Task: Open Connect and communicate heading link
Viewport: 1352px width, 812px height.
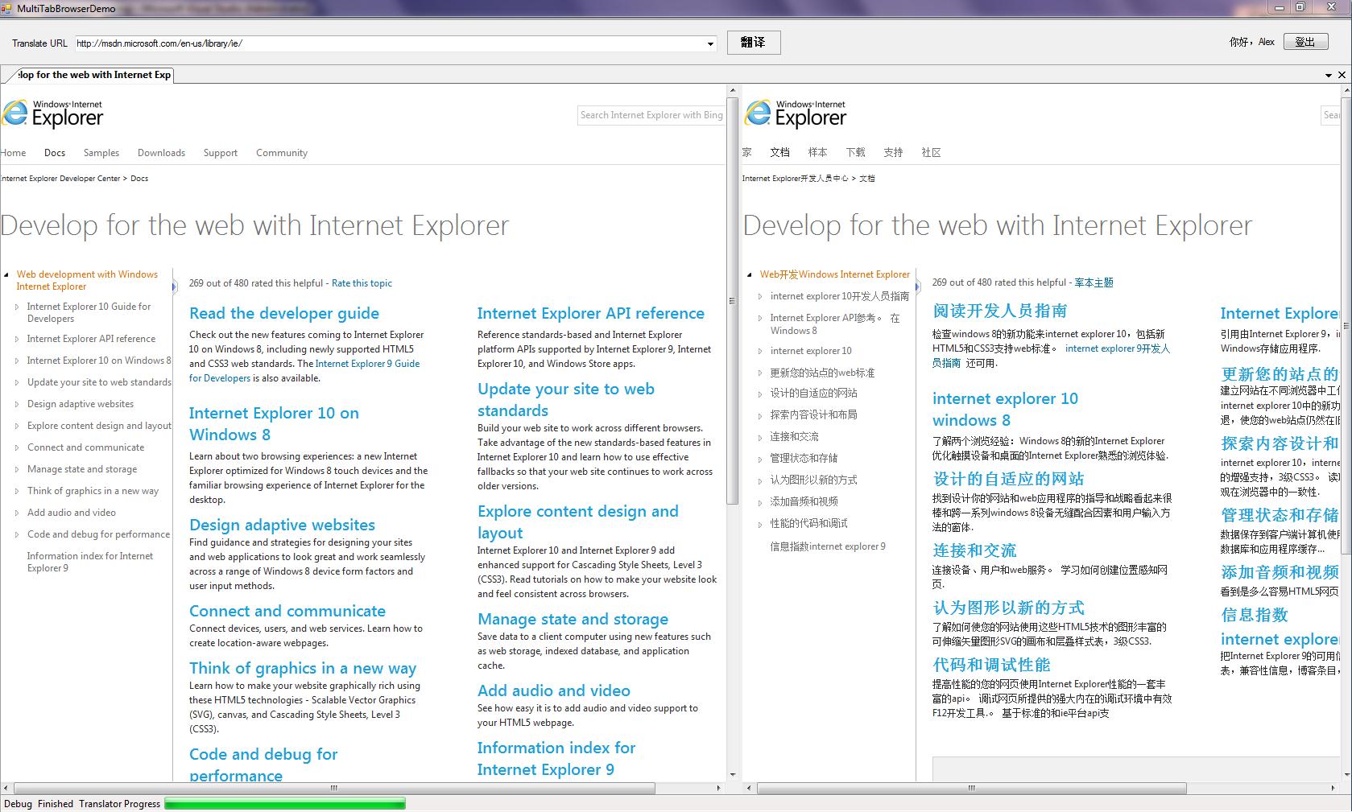Action: (287, 611)
